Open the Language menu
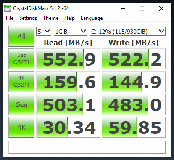Viewport: 174px width, 160px height. [92, 18]
